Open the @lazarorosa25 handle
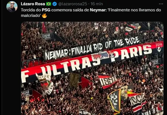 (x=73, y=4)
